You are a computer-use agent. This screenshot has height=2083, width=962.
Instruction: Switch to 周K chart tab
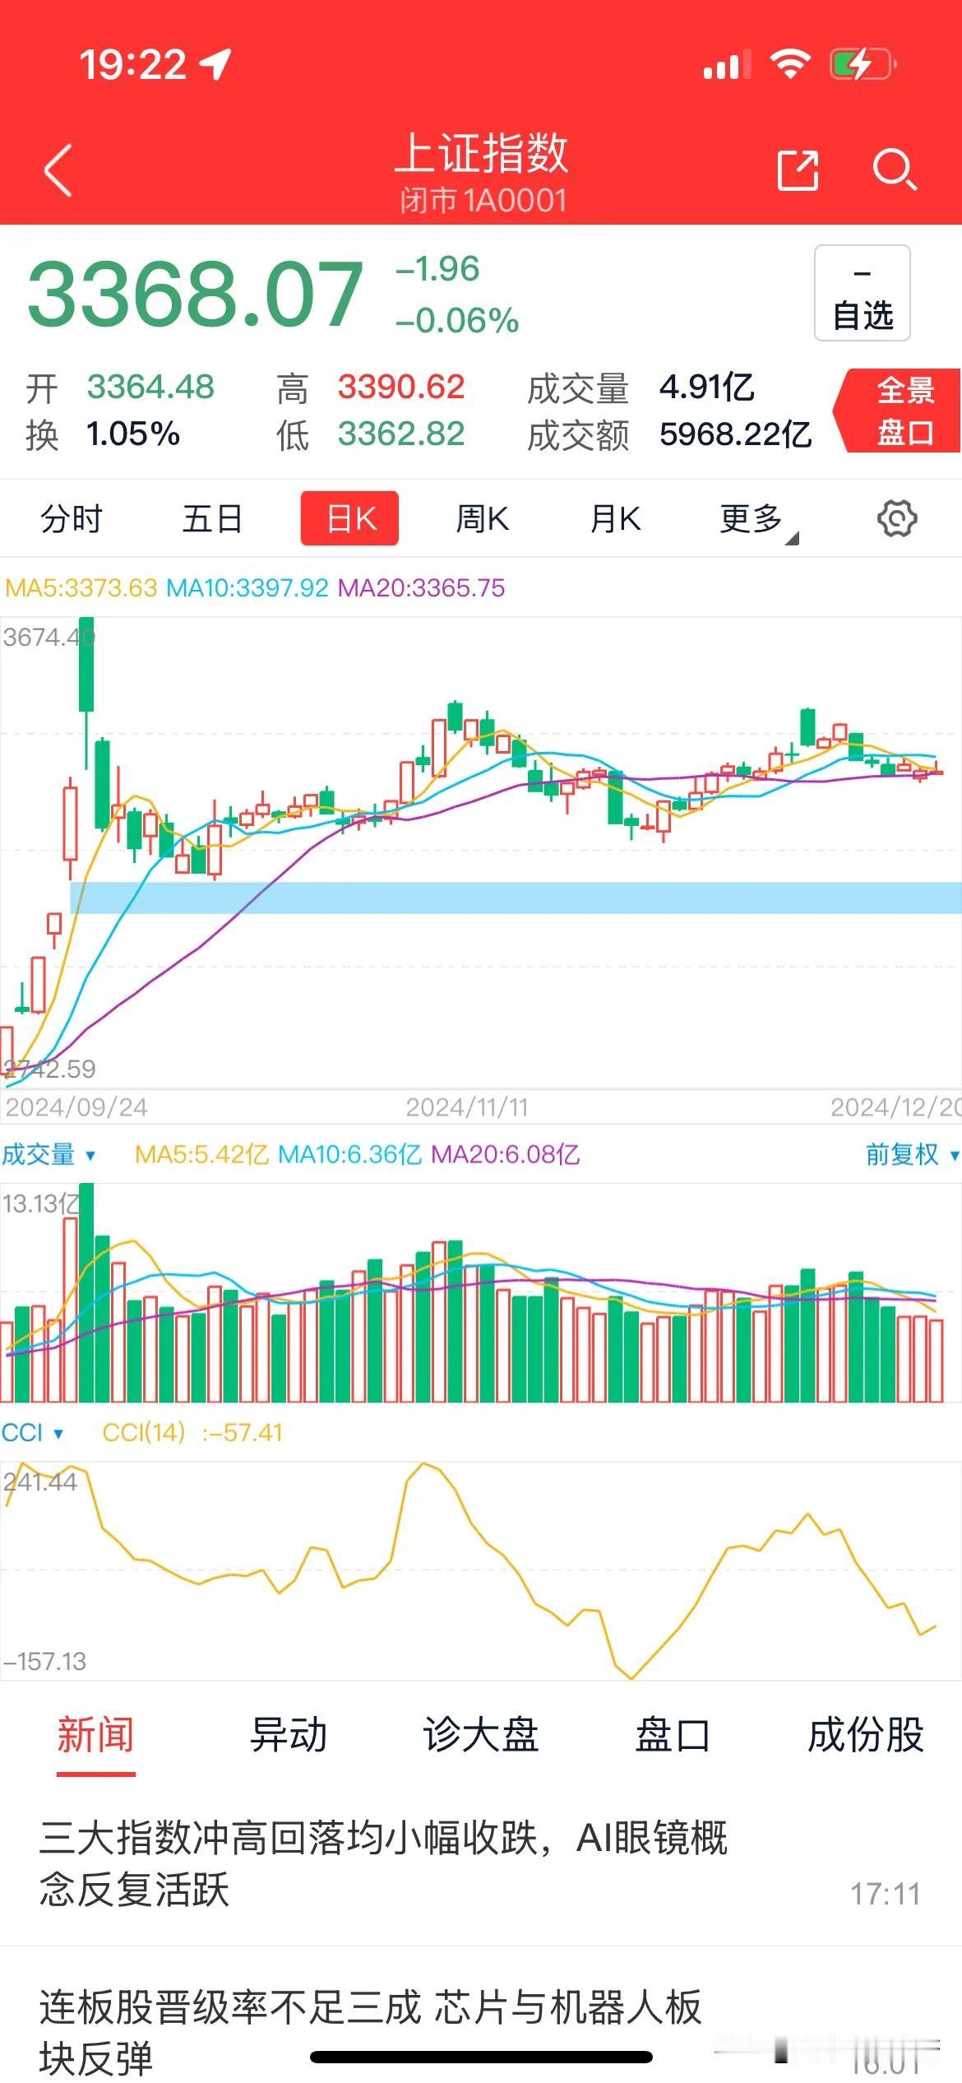[x=483, y=518]
